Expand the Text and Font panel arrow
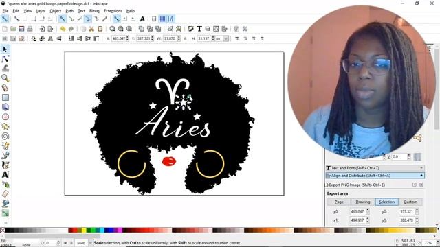The width and height of the screenshot is (440, 247). tap(421, 168)
